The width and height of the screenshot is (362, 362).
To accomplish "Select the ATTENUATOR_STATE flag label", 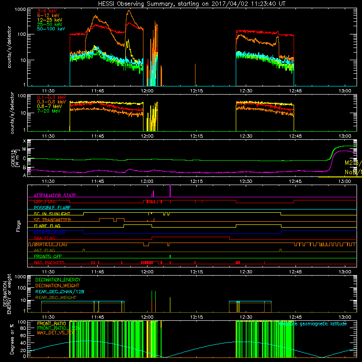I will coord(55,195).
